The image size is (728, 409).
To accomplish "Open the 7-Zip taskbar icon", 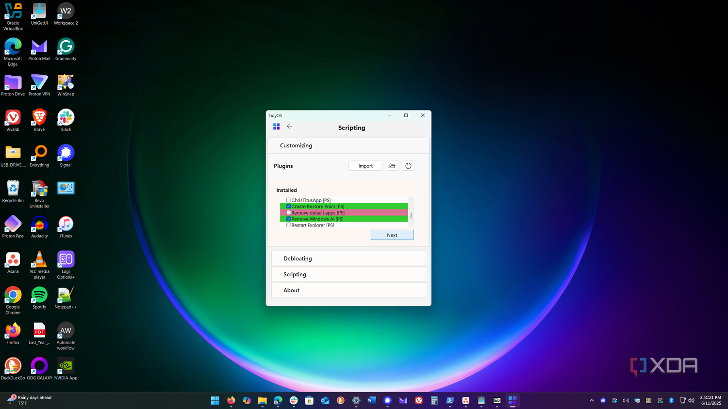I will pyautogui.click(x=497, y=400).
